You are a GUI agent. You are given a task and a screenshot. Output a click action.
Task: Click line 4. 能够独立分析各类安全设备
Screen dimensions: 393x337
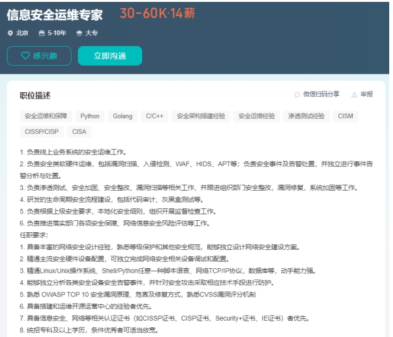(x=147, y=283)
